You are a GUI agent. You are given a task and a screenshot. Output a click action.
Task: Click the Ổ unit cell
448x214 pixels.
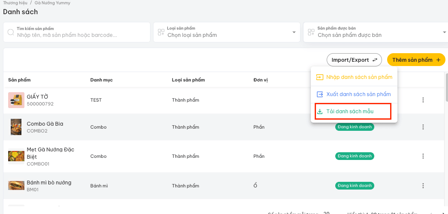256,186
